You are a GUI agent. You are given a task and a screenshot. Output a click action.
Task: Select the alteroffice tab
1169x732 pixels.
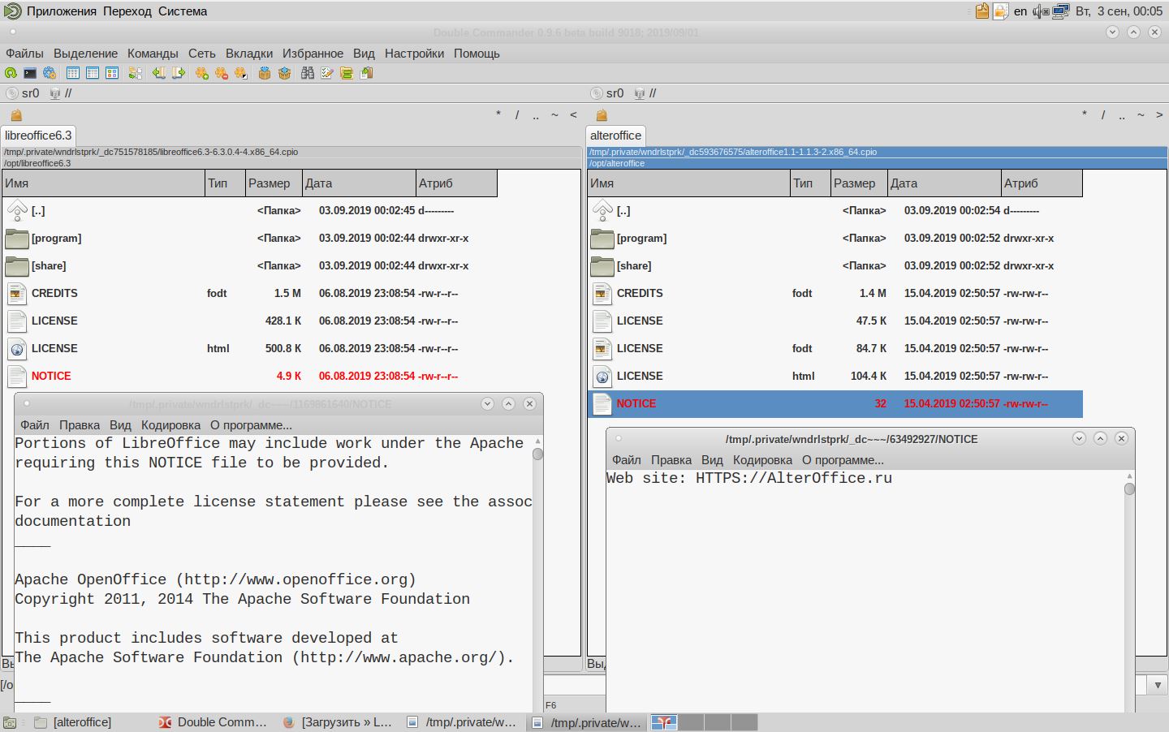(x=615, y=136)
